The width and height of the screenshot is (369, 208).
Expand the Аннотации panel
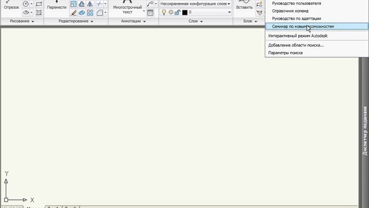tap(133, 21)
